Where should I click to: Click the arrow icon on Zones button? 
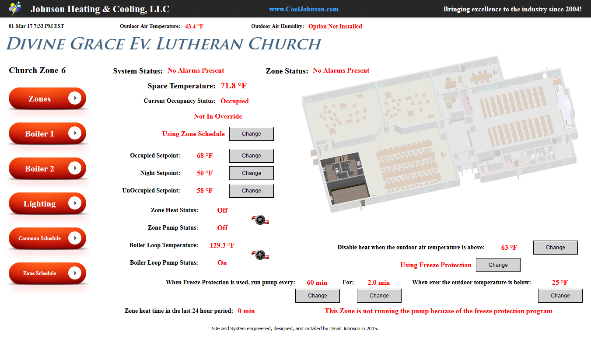[75, 98]
